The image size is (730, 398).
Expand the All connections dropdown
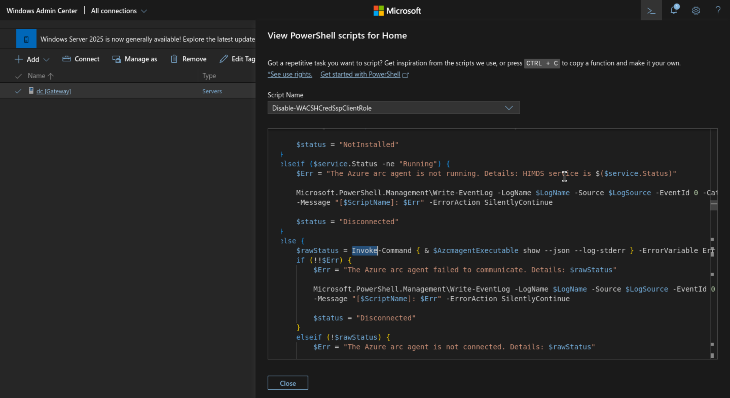pos(119,11)
